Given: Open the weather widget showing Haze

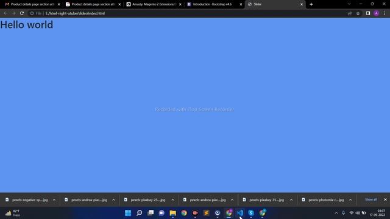Looking at the screenshot, I should click(x=12, y=213).
